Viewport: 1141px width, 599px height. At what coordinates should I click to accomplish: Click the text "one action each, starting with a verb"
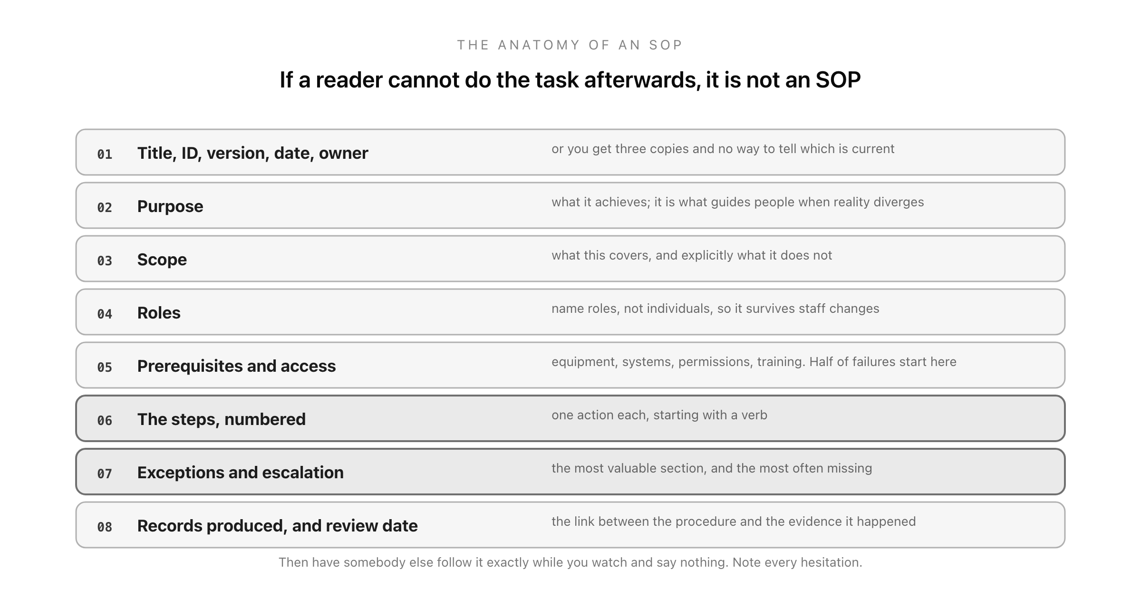click(659, 415)
